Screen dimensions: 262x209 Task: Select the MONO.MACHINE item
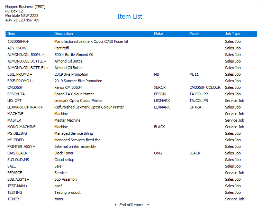tap(21, 127)
